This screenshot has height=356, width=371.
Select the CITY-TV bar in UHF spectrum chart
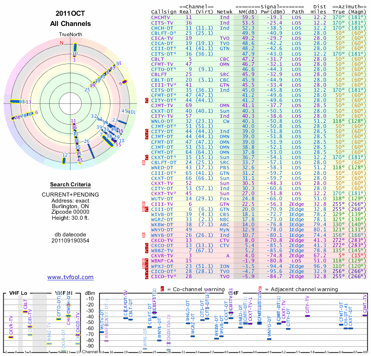(x=307, y=316)
